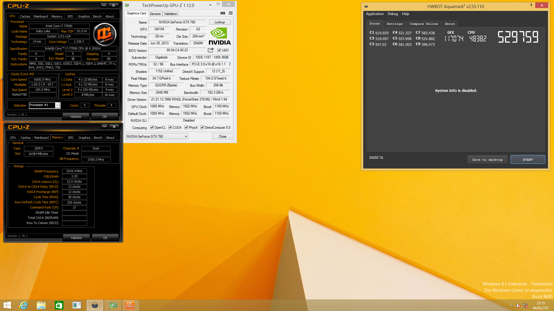The height and width of the screenshot is (311, 554).
Task: Click the Memory Size 2048 MB value
Action: coord(162,92)
